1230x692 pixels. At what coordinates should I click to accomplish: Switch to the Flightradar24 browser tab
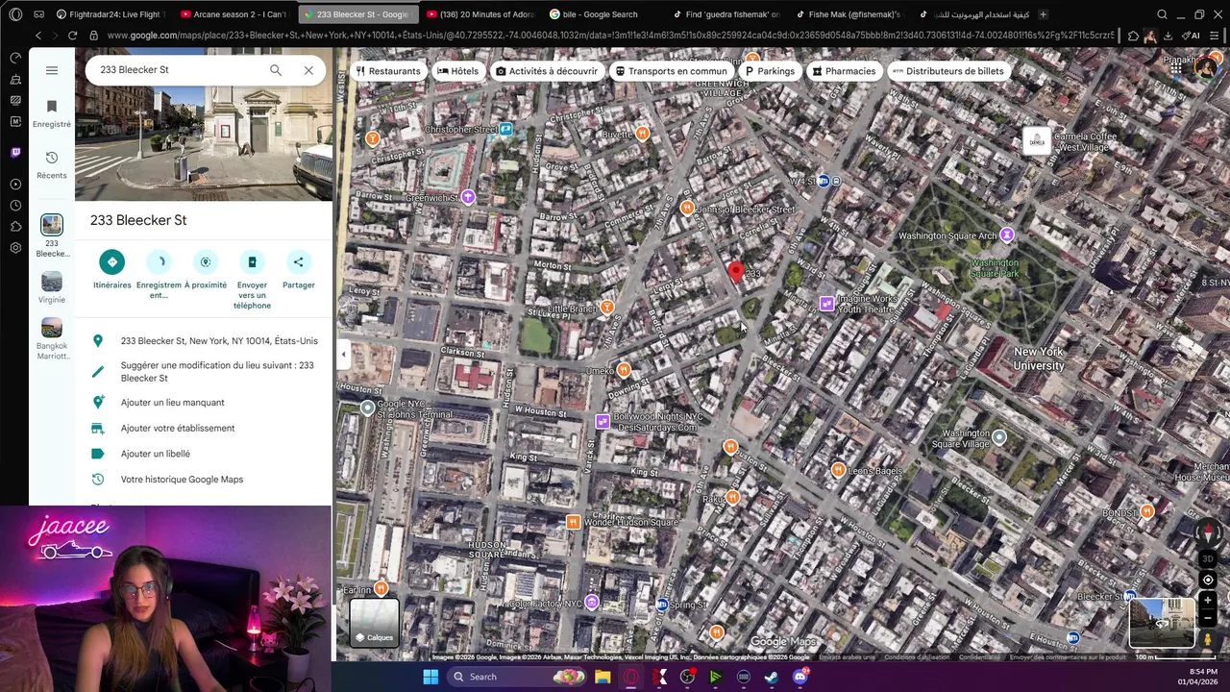(111, 14)
